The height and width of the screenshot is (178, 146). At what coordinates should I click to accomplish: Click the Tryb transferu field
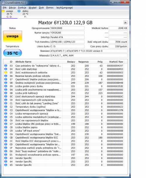tap(67, 42)
